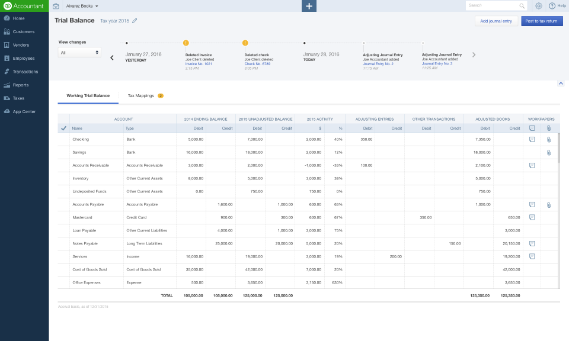Click the Help question mark icon

[552, 6]
